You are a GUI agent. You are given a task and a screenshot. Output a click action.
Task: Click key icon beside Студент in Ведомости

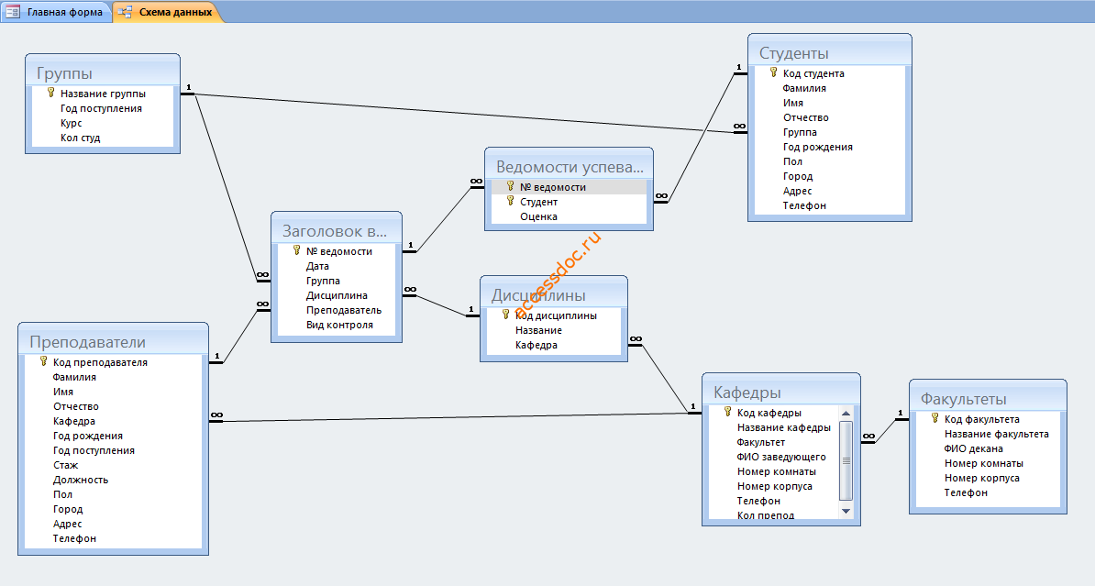(x=511, y=201)
